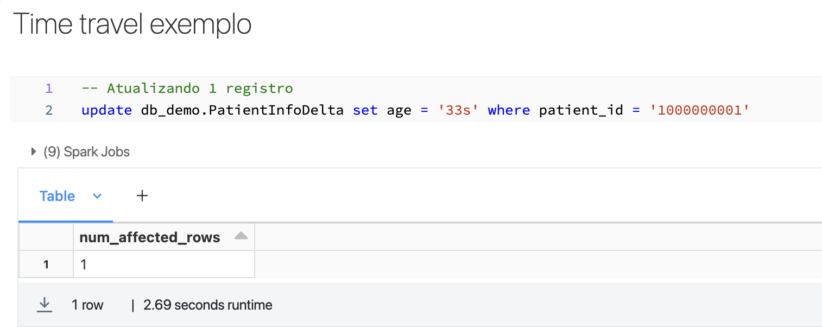Click the 1 row count label
Viewport: 822px width, 327px height.
click(87, 305)
